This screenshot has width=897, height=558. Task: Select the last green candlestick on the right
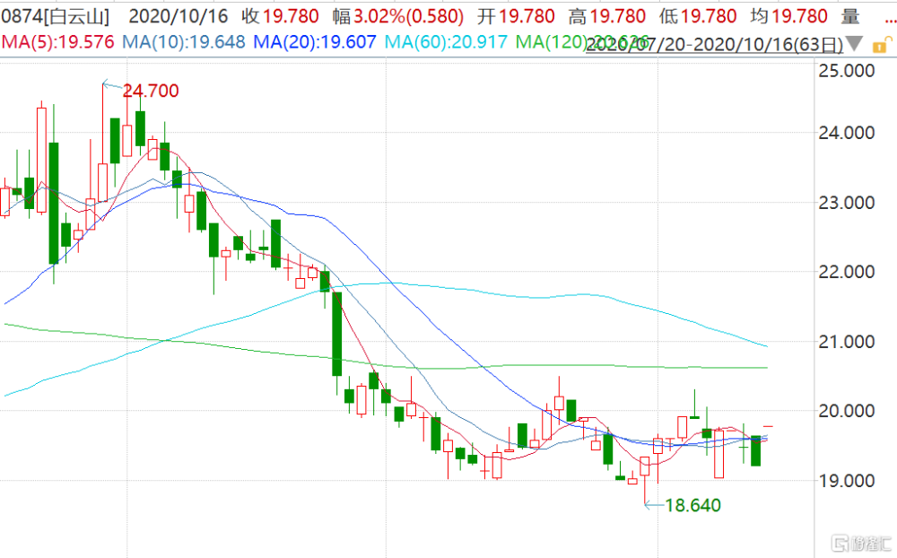(x=755, y=450)
